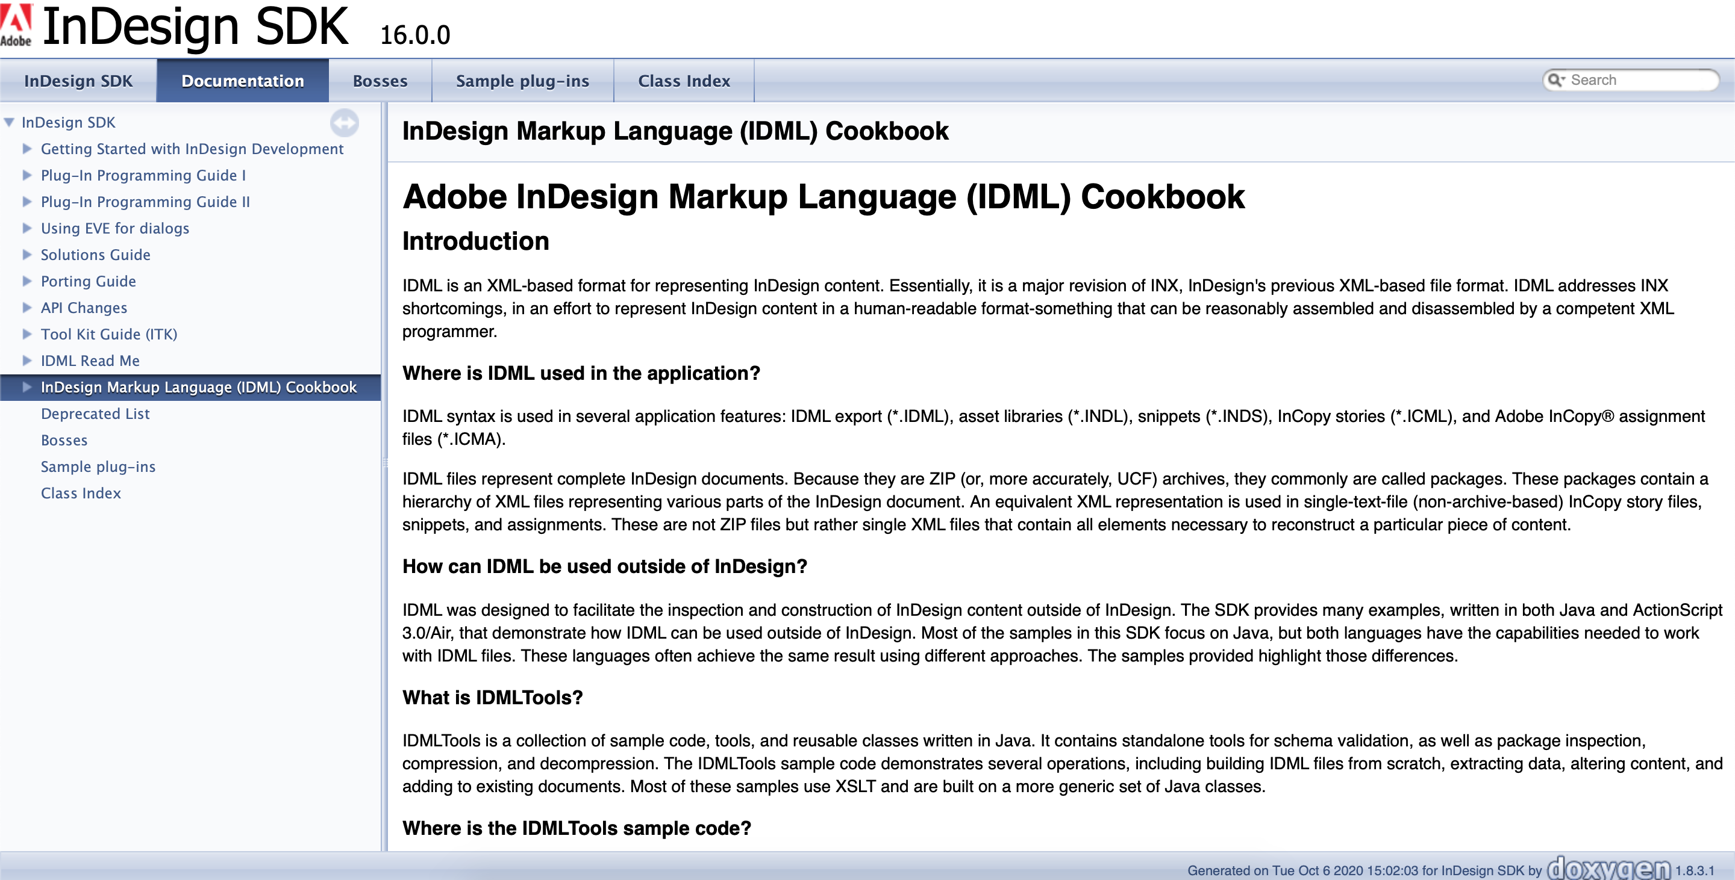Open the Deprecated List page
Viewport: 1735px width, 880px height.
click(x=95, y=413)
